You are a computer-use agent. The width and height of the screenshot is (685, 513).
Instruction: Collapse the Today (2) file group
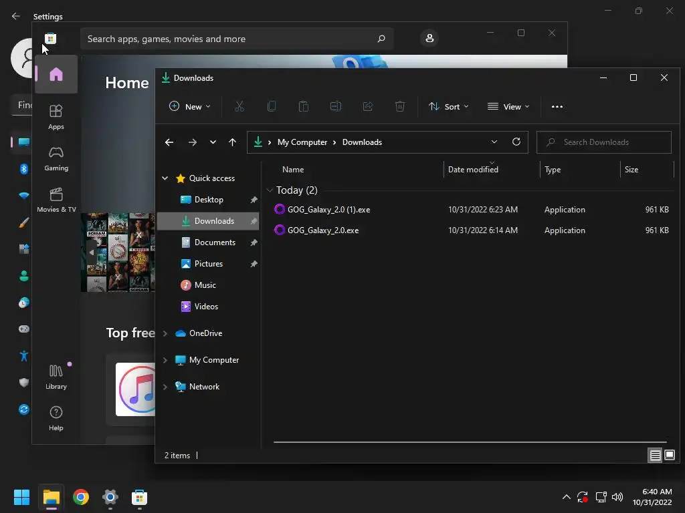270,190
